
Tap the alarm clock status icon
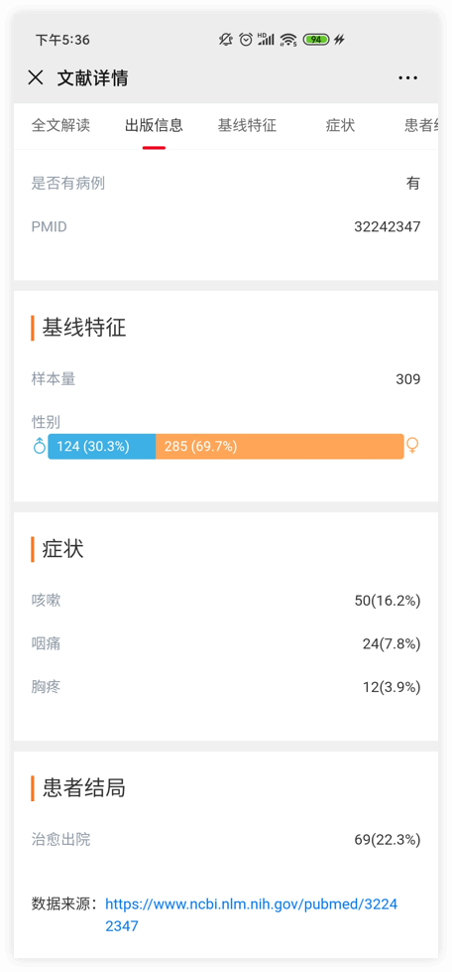[246, 40]
